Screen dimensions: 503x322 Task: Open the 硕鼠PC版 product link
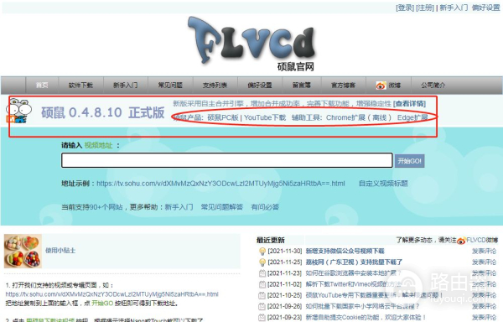pos(223,117)
